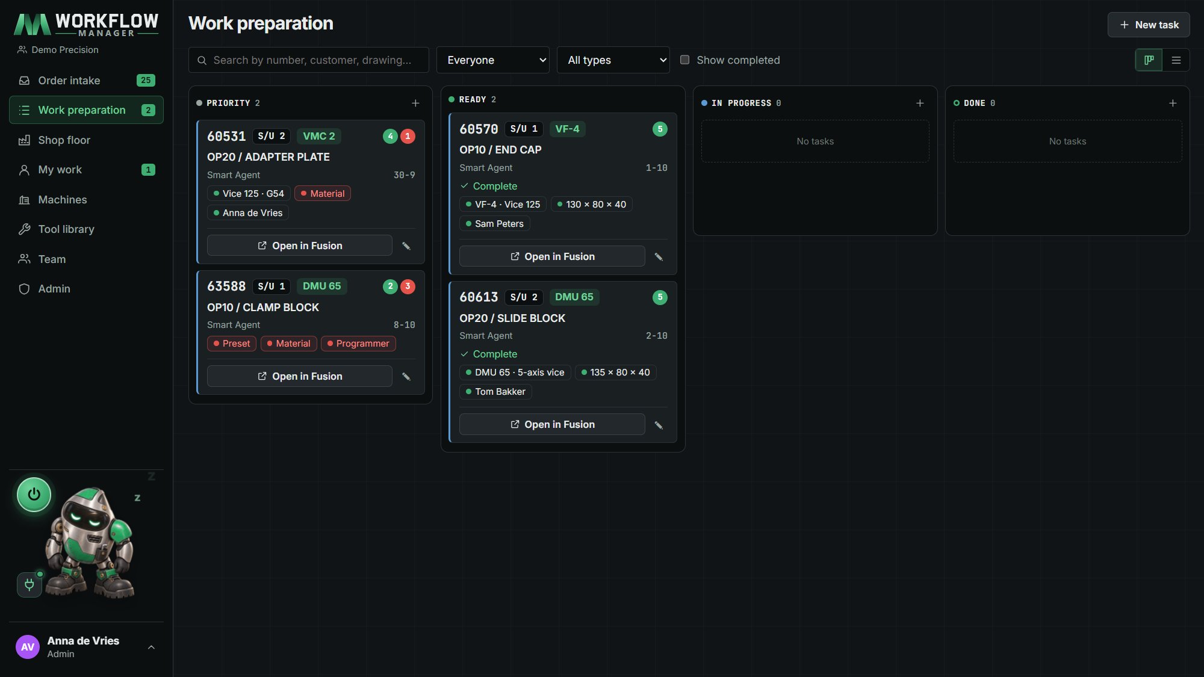Image resolution: width=1204 pixels, height=677 pixels.
Task: Focus the task search field
Action: click(x=309, y=60)
